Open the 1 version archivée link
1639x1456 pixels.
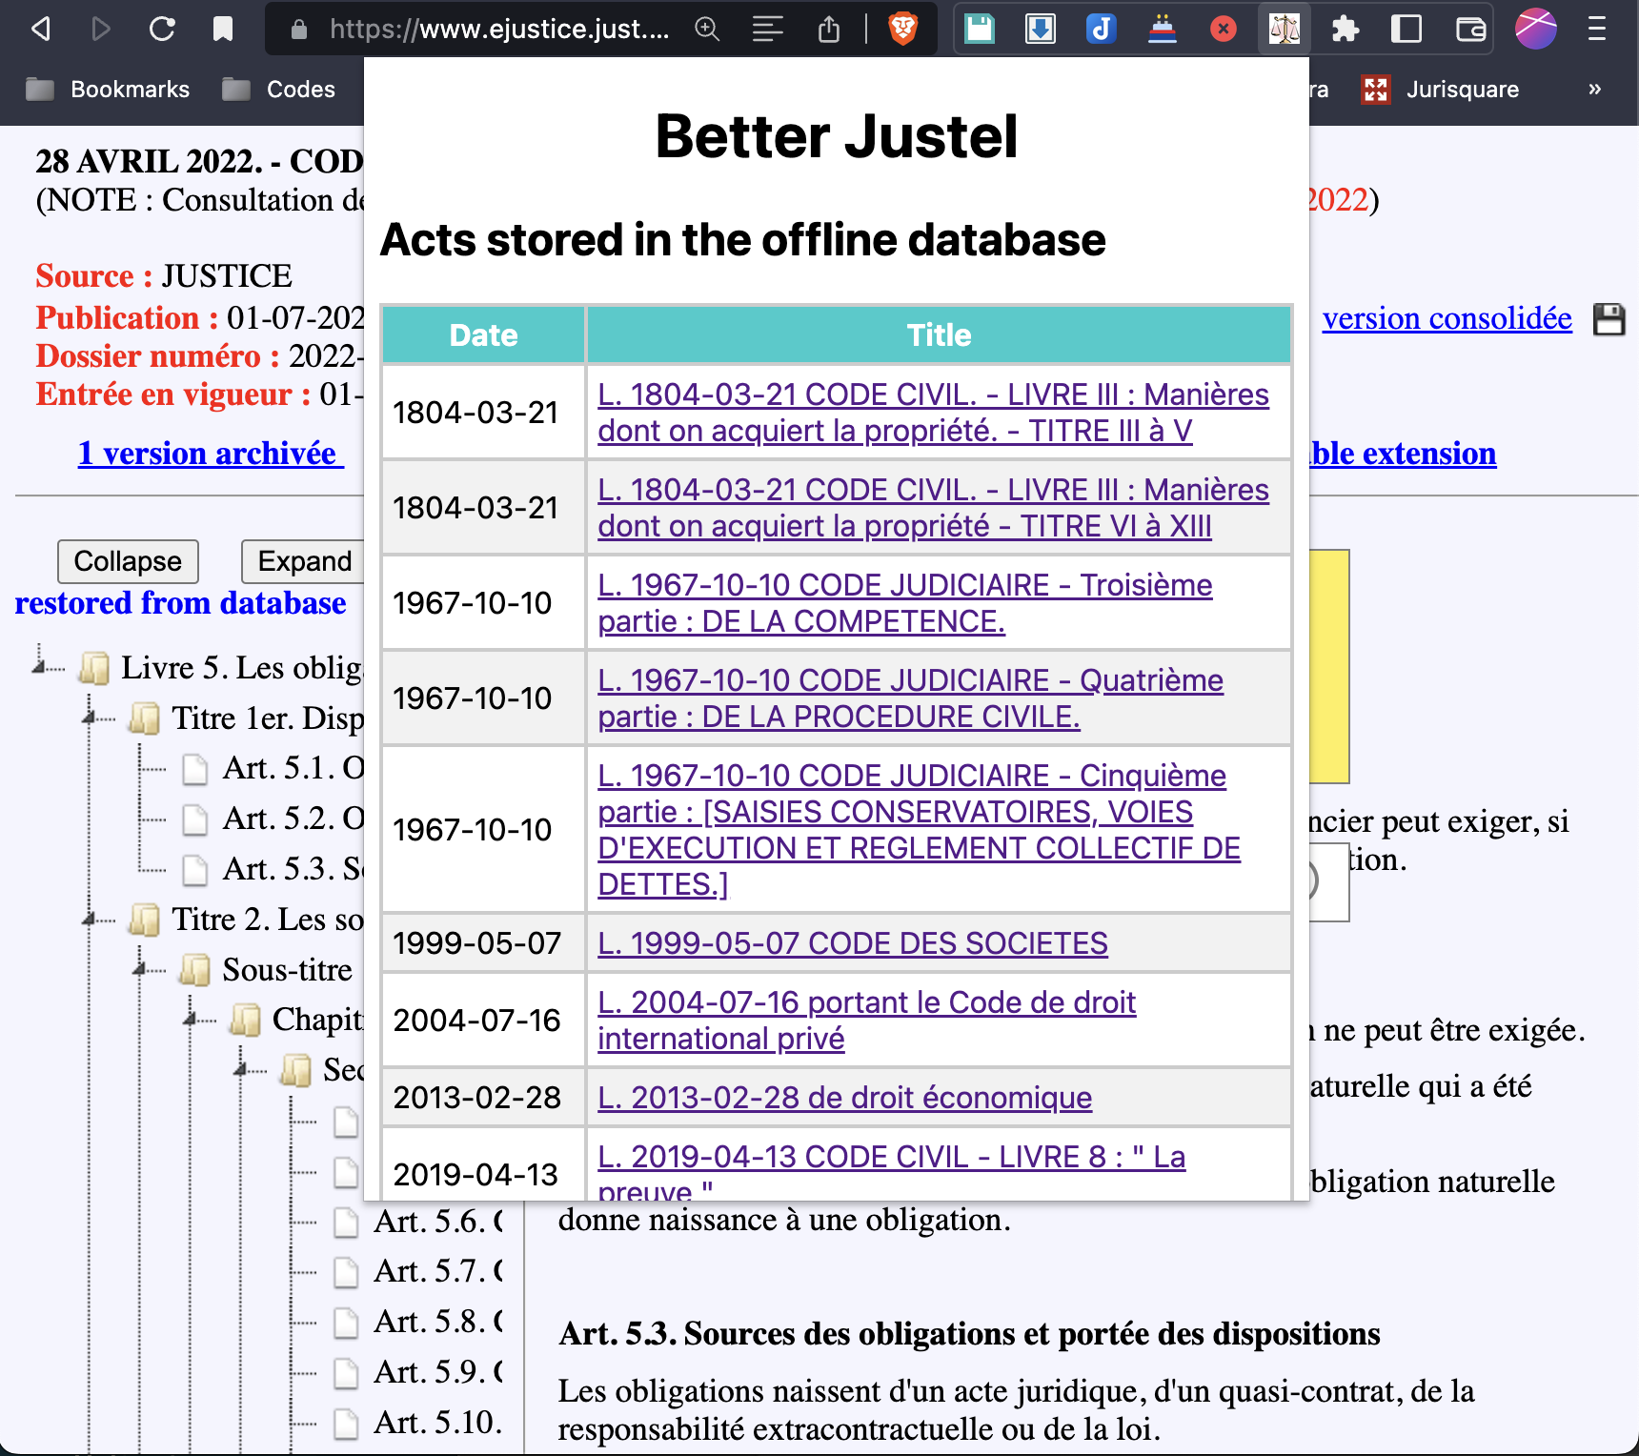[x=211, y=454]
